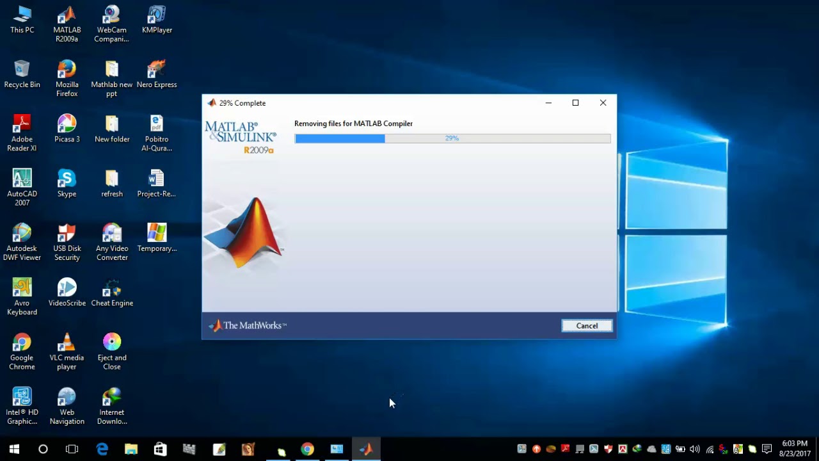Image resolution: width=819 pixels, height=461 pixels.
Task: Select the Mathlab new ppt folder
Action: pyautogui.click(x=111, y=79)
